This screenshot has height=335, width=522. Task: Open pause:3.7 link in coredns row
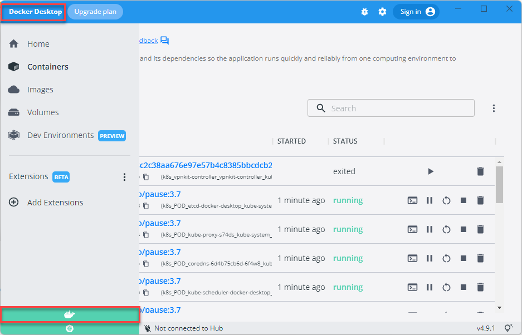pyautogui.click(x=160, y=252)
